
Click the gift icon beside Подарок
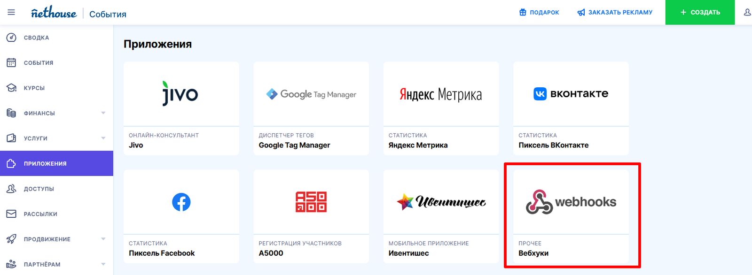coord(523,12)
